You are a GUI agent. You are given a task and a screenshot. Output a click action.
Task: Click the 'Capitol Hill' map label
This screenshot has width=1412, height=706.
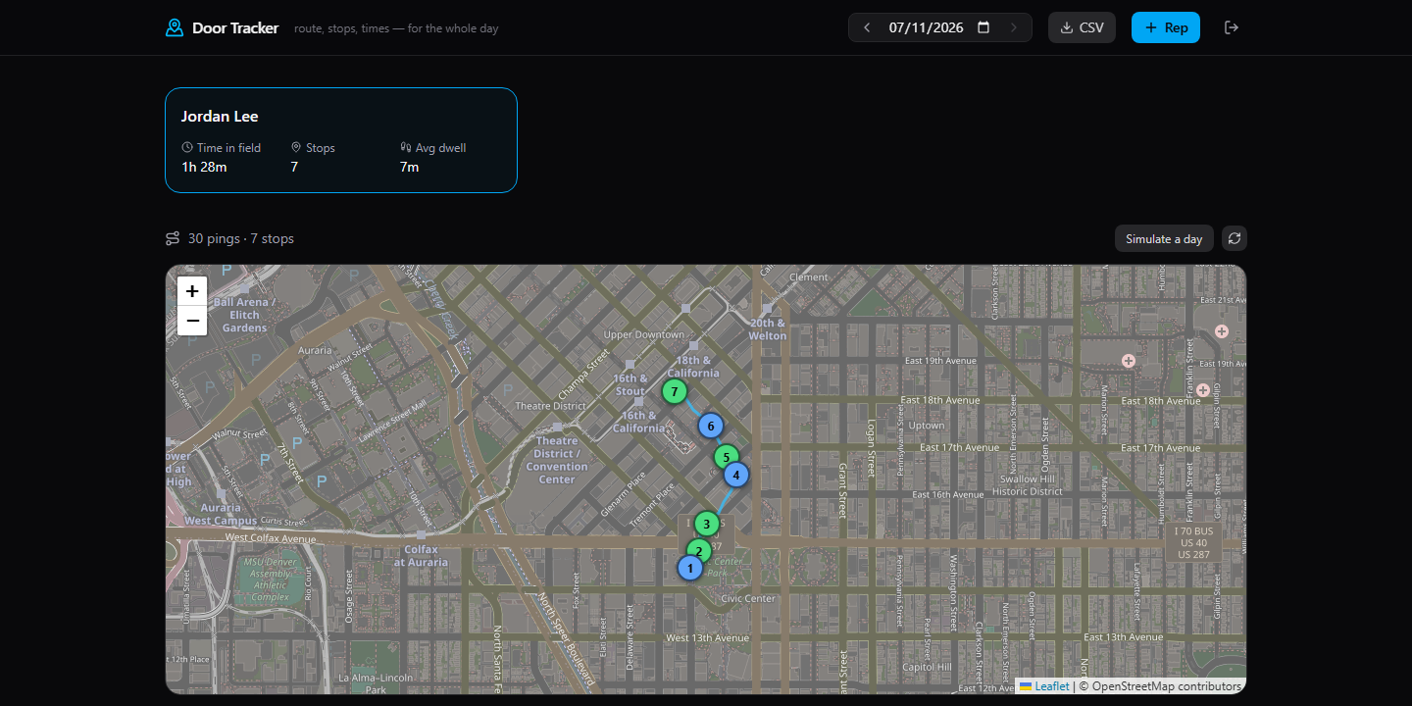[927, 667]
